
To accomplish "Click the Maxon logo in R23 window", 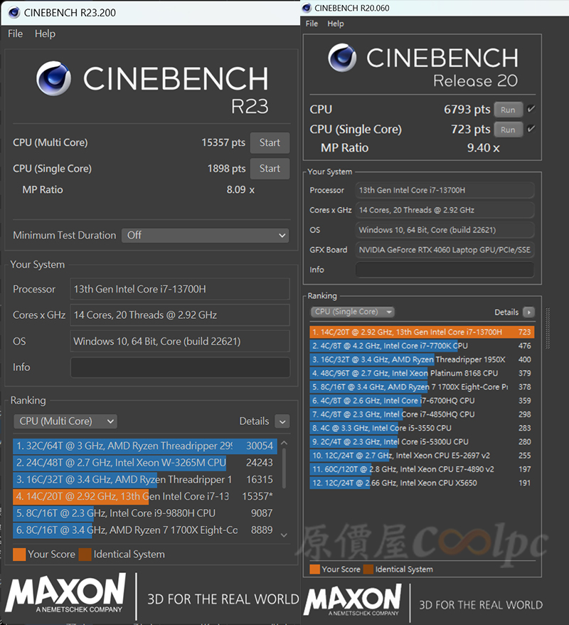I will (x=65, y=593).
